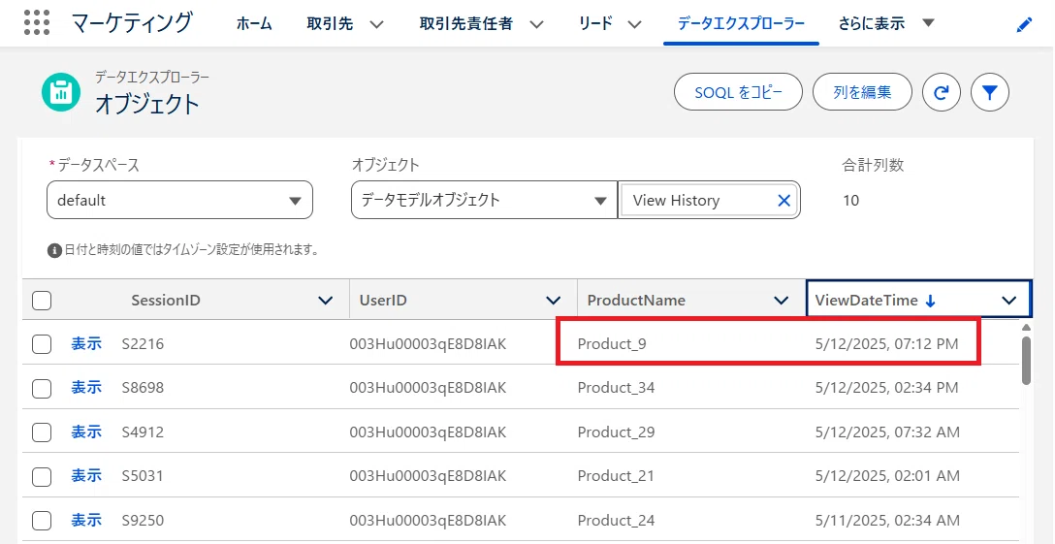Check the box for session S9250
This screenshot has width=1055, height=544.
tap(42, 521)
